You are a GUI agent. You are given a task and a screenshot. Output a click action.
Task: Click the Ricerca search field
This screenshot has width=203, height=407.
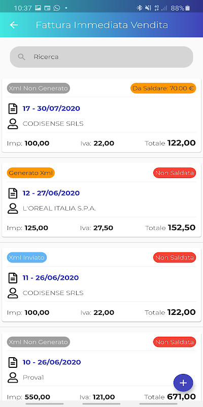tap(101, 57)
